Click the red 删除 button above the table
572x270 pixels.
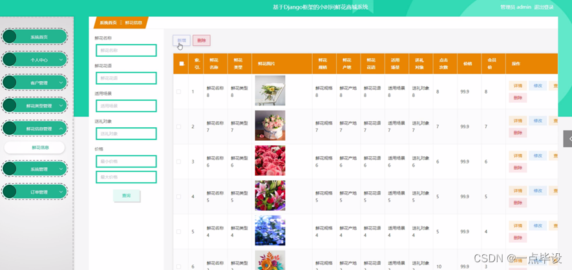(x=202, y=41)
